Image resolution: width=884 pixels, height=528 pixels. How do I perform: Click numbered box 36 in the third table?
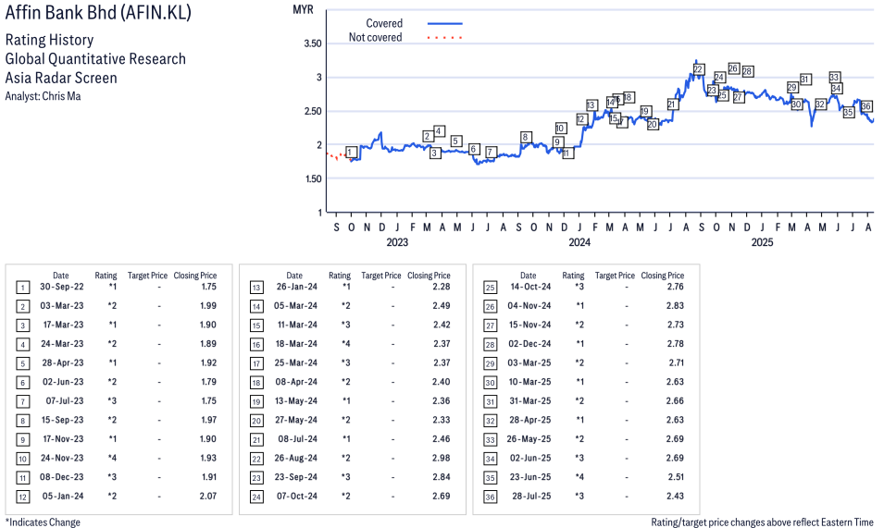491,497
